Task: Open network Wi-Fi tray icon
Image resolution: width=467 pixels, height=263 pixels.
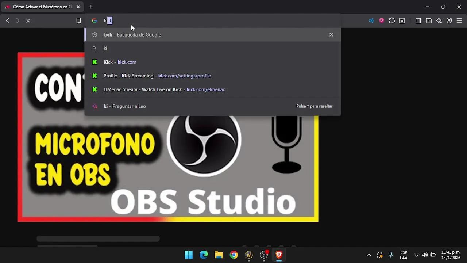Action: [417, 255]
